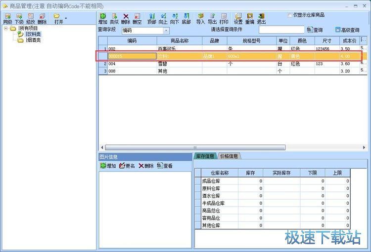Click the 下限 column header
Image resolution: width=371 pixels, height=252 pixels.
313,173
